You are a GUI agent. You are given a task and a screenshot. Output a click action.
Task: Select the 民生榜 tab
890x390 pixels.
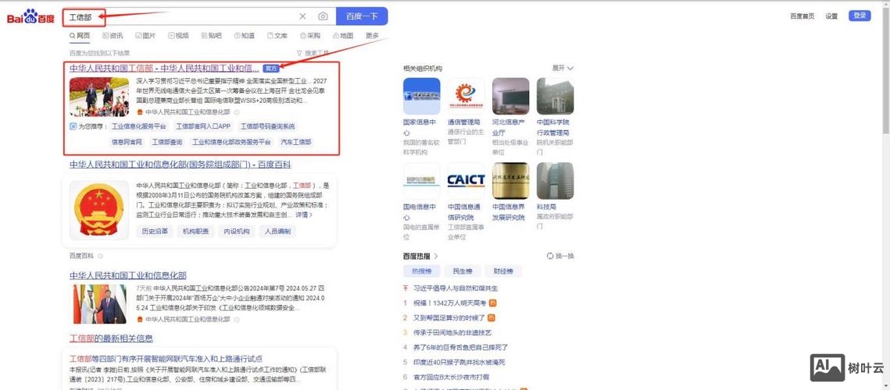coord(462,271)
